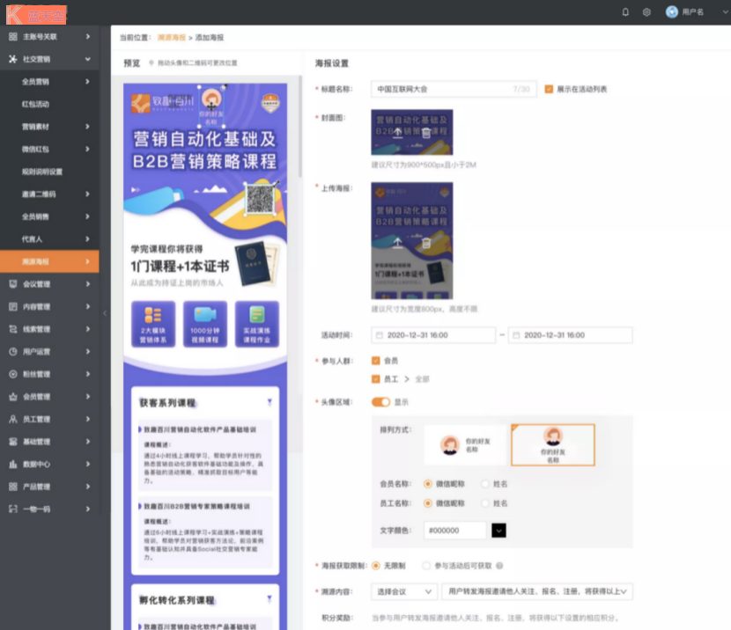This screenshot has height=630, width=731.
Task: Click trash icon on 封面图 cover image
Action: 426,133
